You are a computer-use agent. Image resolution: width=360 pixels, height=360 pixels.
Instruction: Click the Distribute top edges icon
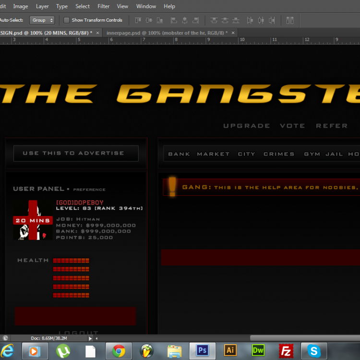pos(214,20)
